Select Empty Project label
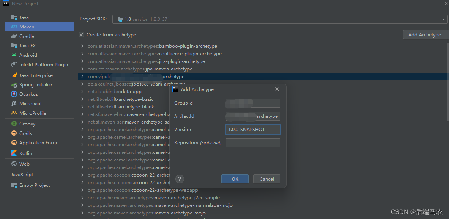The width and height of the screenshot is (449, 219). click(x=35, y=185)
